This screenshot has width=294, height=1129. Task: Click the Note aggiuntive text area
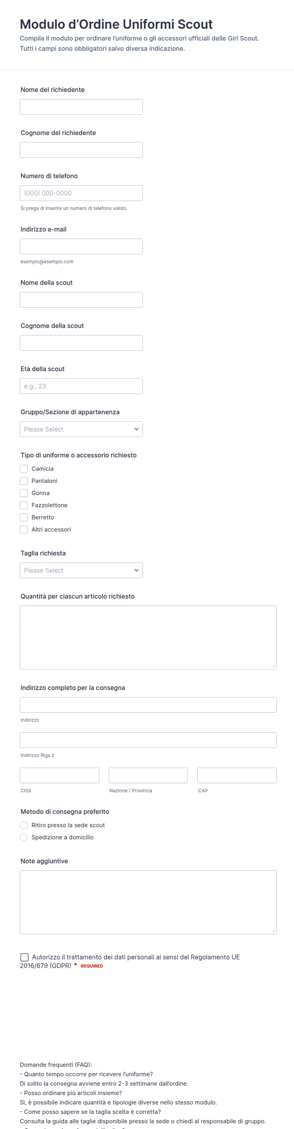point(148,902)
